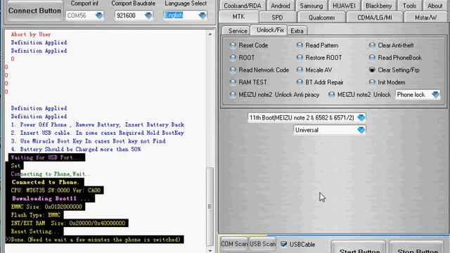Open the Phone lock dropdown
The height and width of the screenshot is (253, 450).
418,95
